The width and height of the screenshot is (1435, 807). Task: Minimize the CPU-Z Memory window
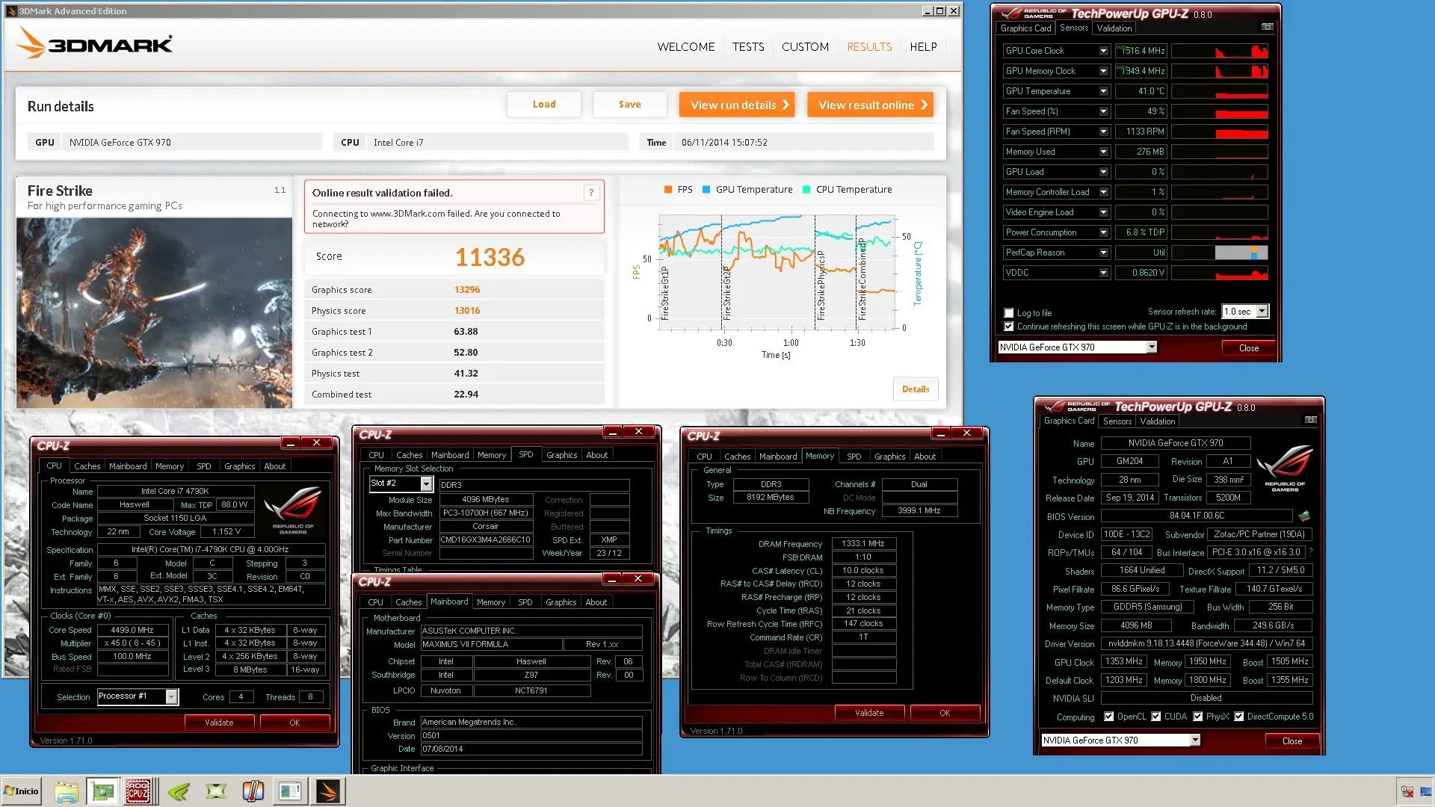pos(941,433)
